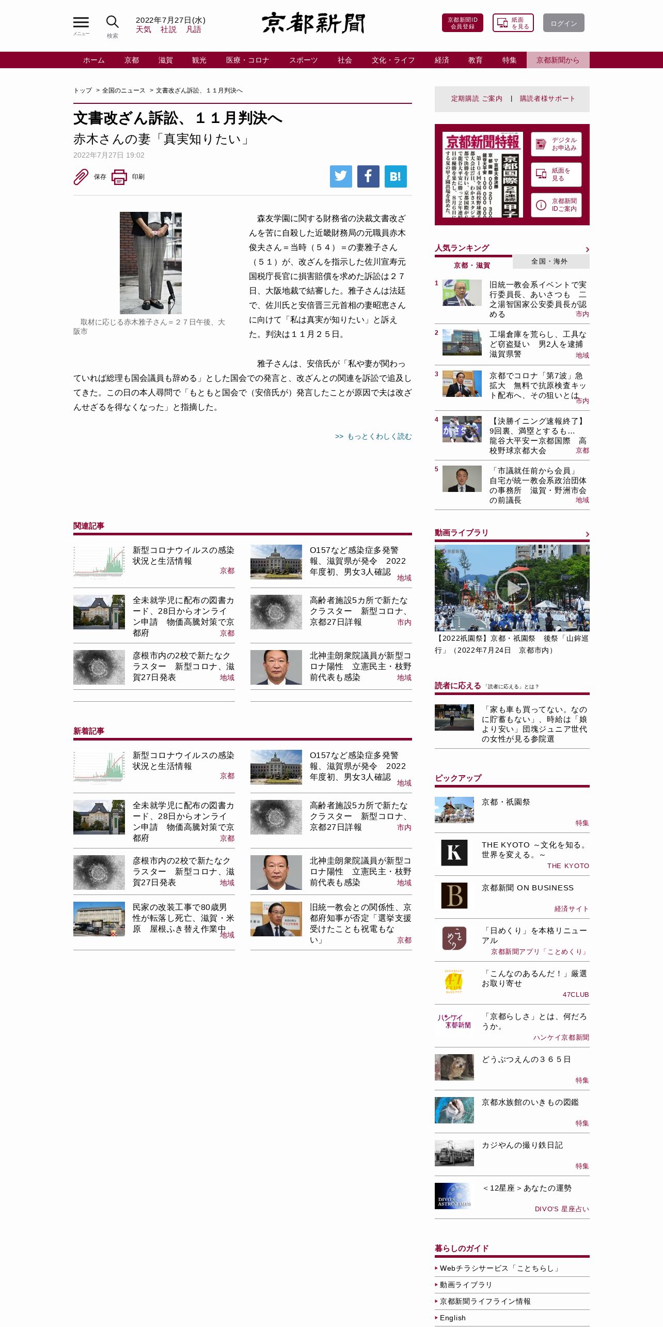Open ホーム in navigation bar

(94, 60)
